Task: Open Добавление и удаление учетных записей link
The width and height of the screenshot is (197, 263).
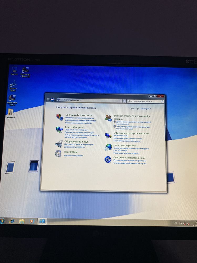Action: [133, 123]
